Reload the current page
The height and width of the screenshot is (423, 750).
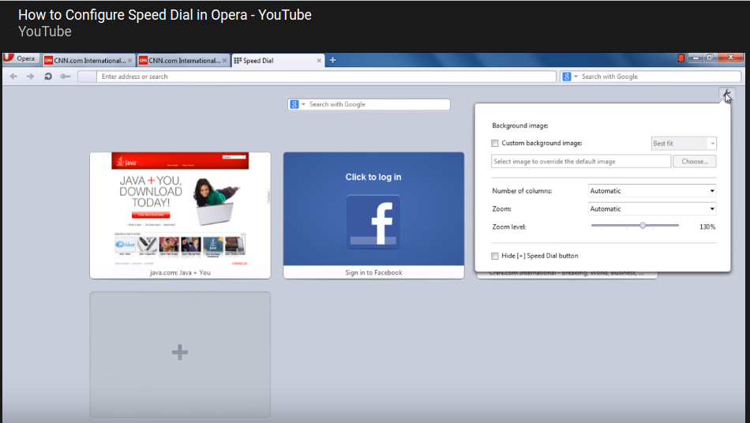pos(48,77)
